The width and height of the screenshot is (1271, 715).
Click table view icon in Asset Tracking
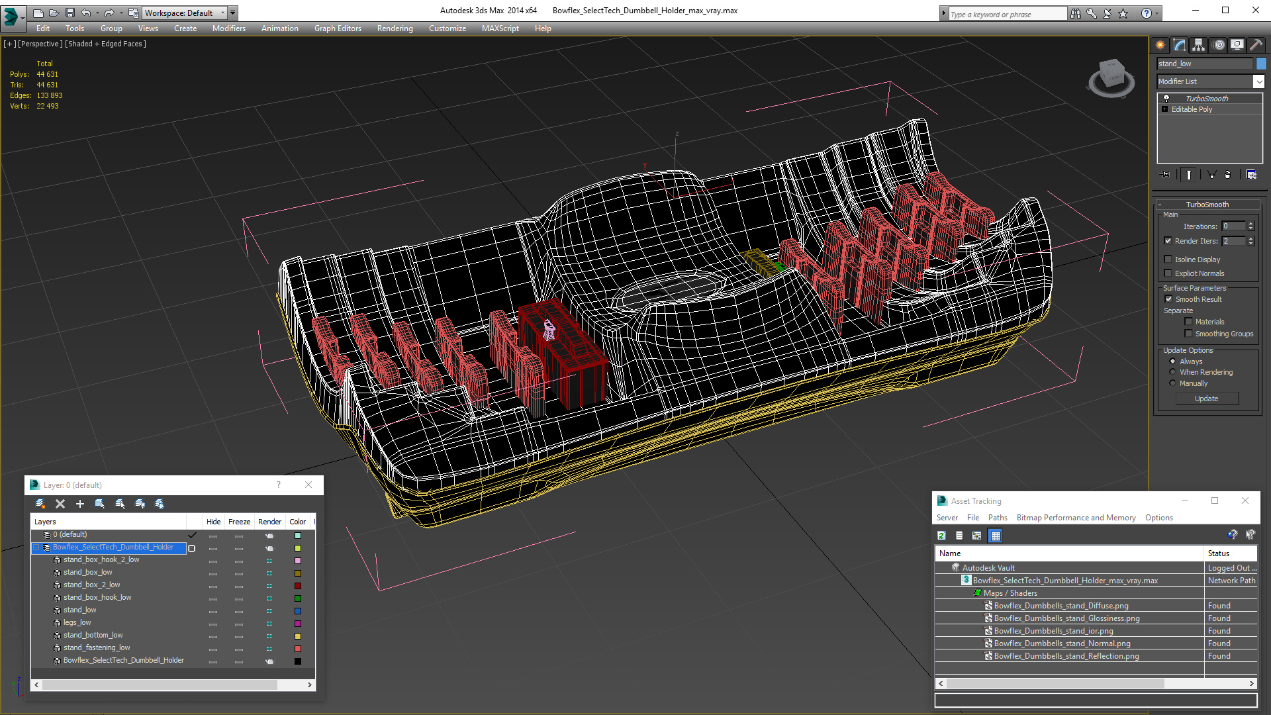coord(996,536)
